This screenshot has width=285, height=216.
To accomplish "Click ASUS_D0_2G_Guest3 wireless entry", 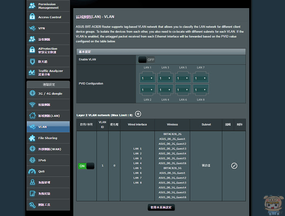I will (x=172, y=149).
